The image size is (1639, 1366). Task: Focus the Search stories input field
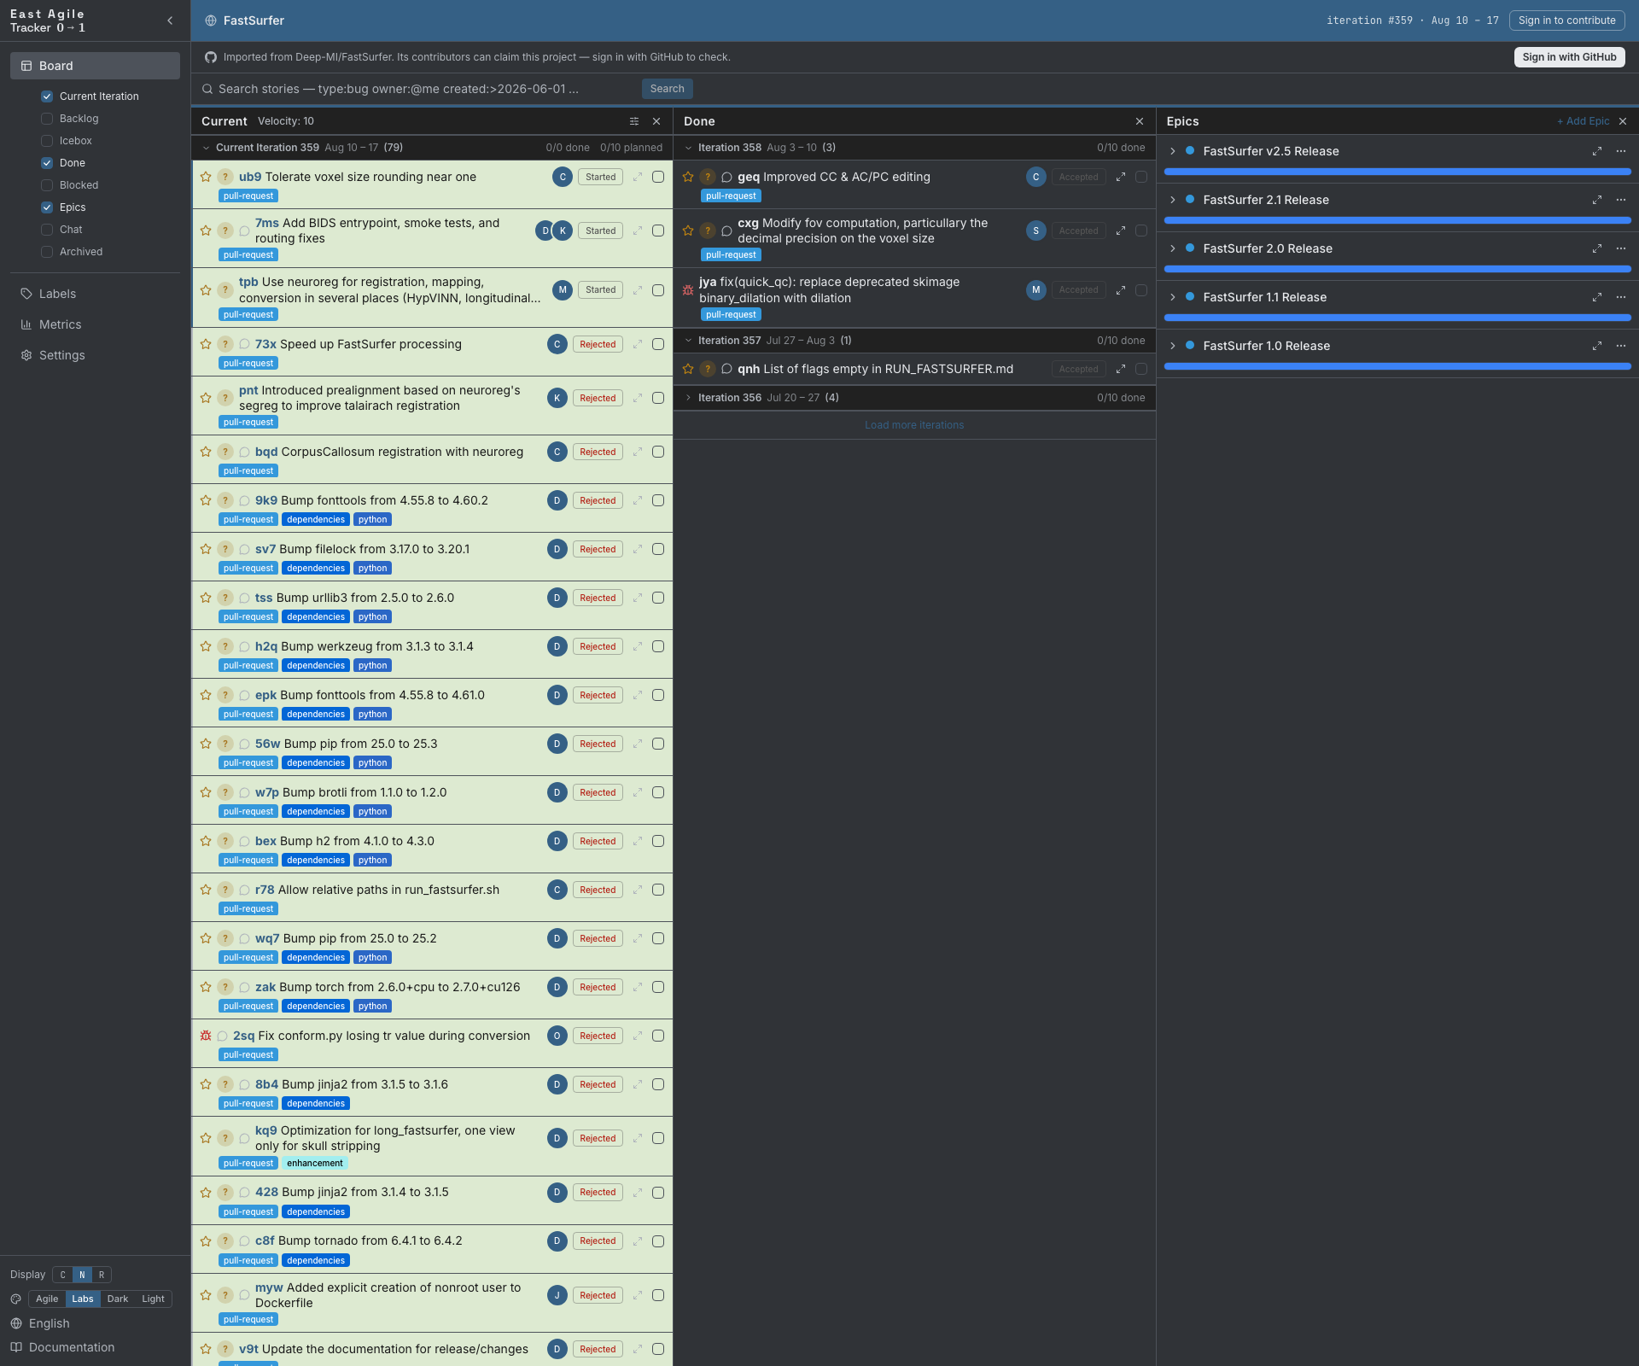[418, 89]
